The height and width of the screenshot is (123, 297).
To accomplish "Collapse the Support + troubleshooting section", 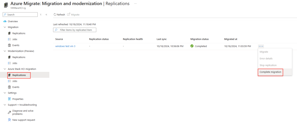I will tap(5, 105).
